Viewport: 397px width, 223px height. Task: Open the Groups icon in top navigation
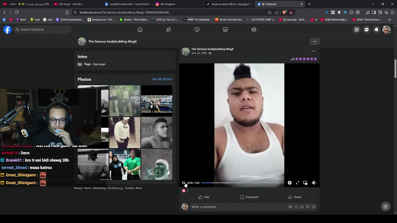254,29
